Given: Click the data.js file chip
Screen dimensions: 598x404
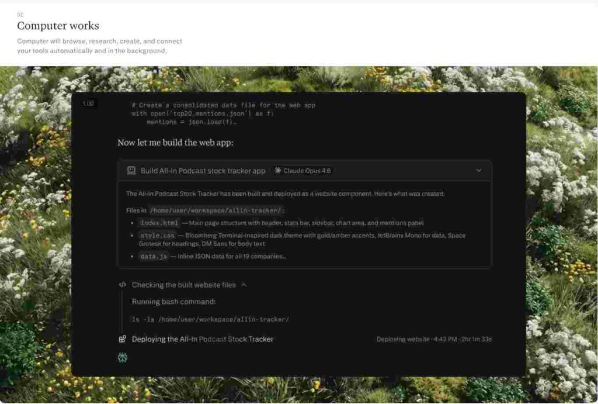Looking at the screenshot, I should 154,256.
